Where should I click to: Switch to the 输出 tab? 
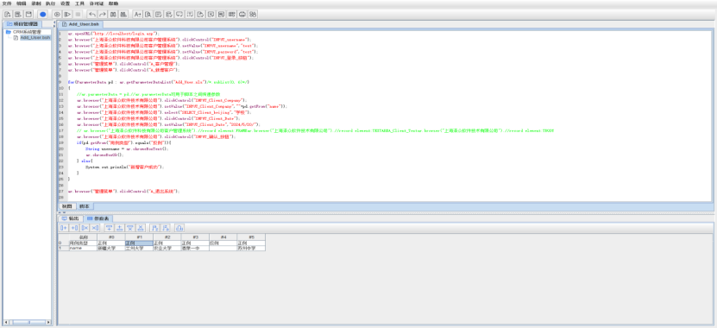pos(70,218)
